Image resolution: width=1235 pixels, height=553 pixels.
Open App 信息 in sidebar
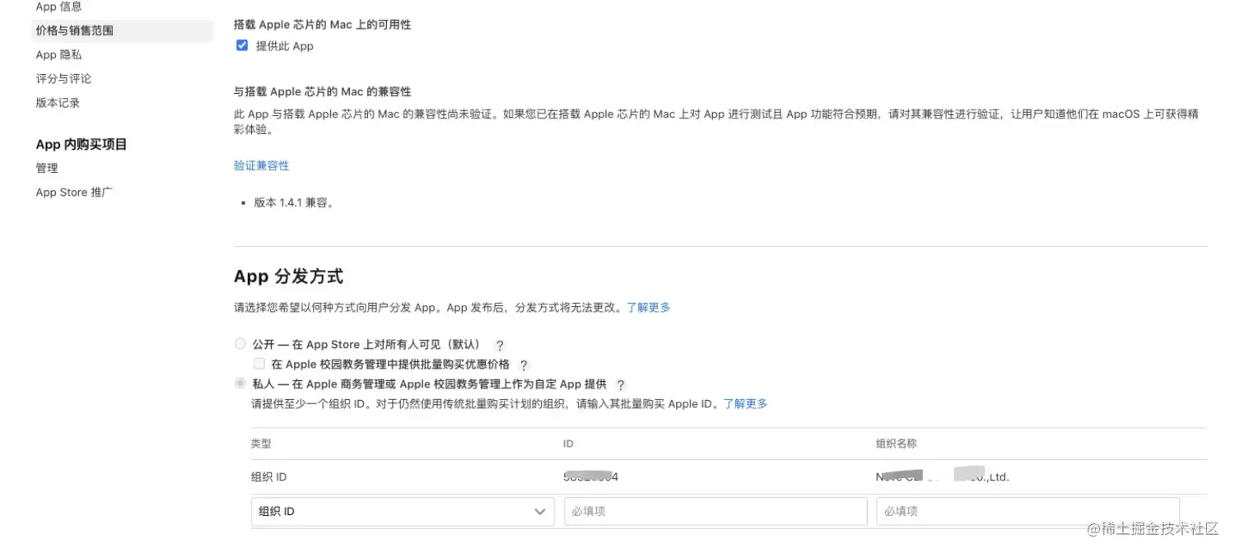tap(58, 7)
